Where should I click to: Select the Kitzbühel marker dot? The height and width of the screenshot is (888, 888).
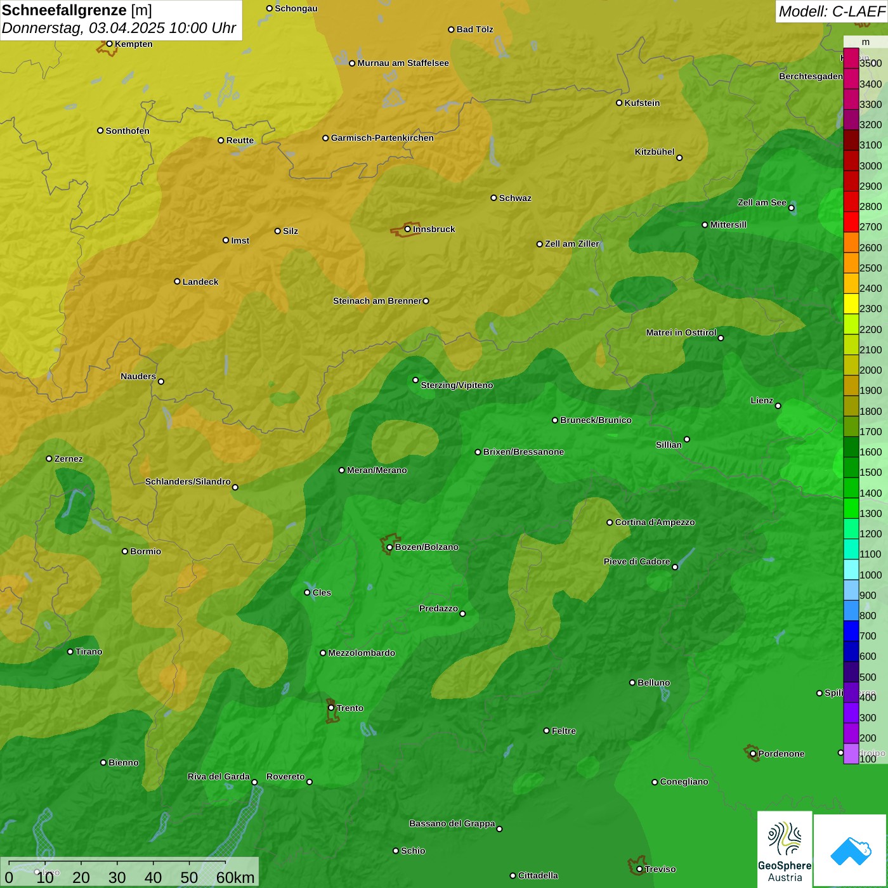pos(679,158)
